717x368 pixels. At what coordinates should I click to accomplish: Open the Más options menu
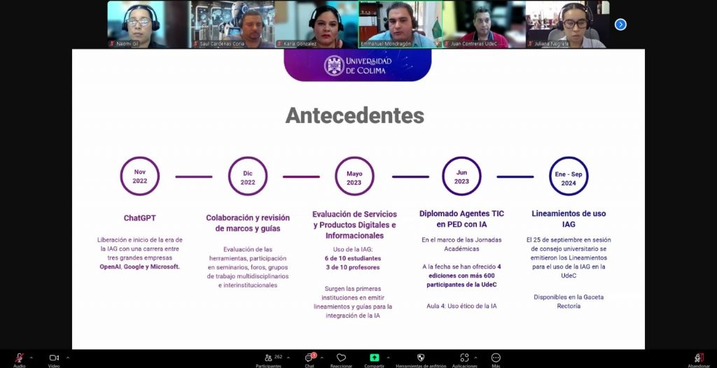click(496, 358)
